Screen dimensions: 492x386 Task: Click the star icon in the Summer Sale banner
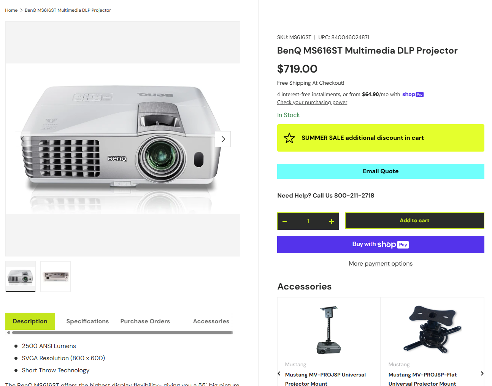289,138
